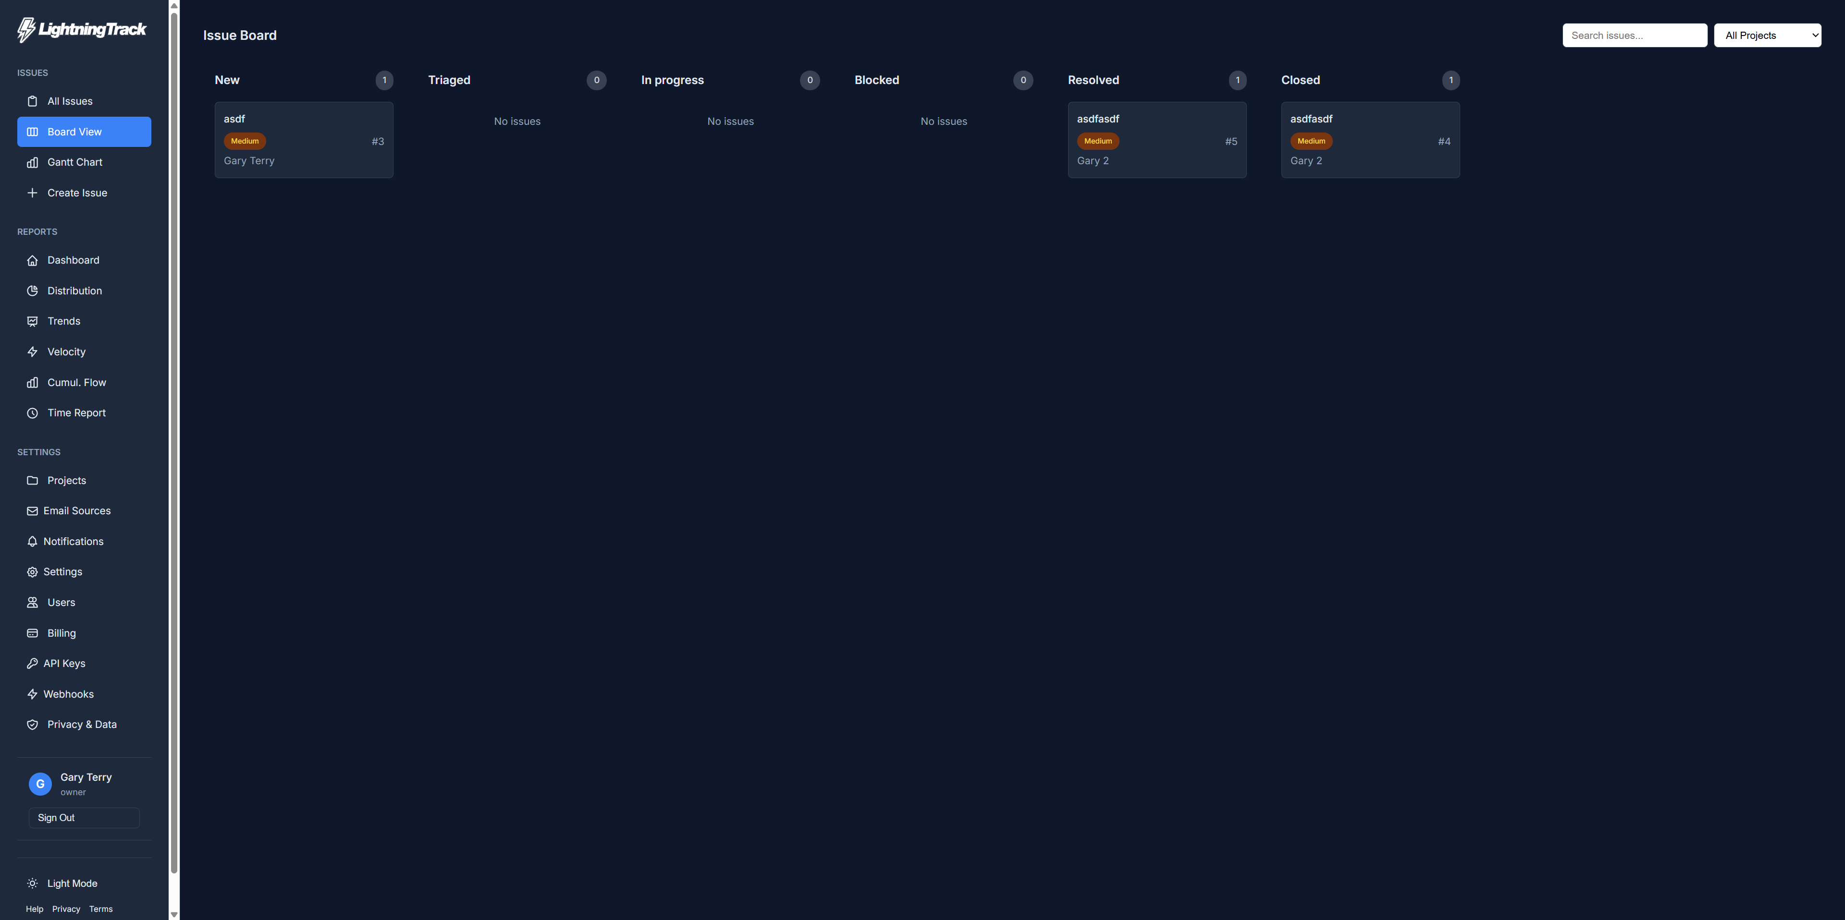The height and width of the screenshot is (920, 1845).
Task: Click the Medium badge on issue #3
Action: tap(245, 141)
